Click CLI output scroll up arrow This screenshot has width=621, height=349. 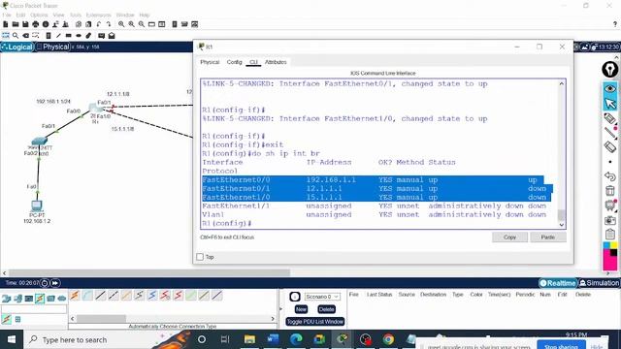pyautogui.click(x=561, y=84)
